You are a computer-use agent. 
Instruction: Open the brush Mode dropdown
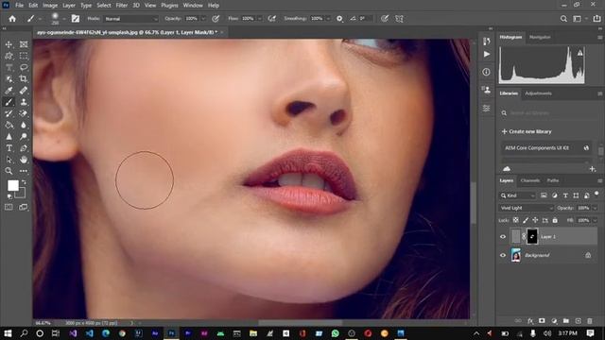pyautogui.click(x=131, y=19)
